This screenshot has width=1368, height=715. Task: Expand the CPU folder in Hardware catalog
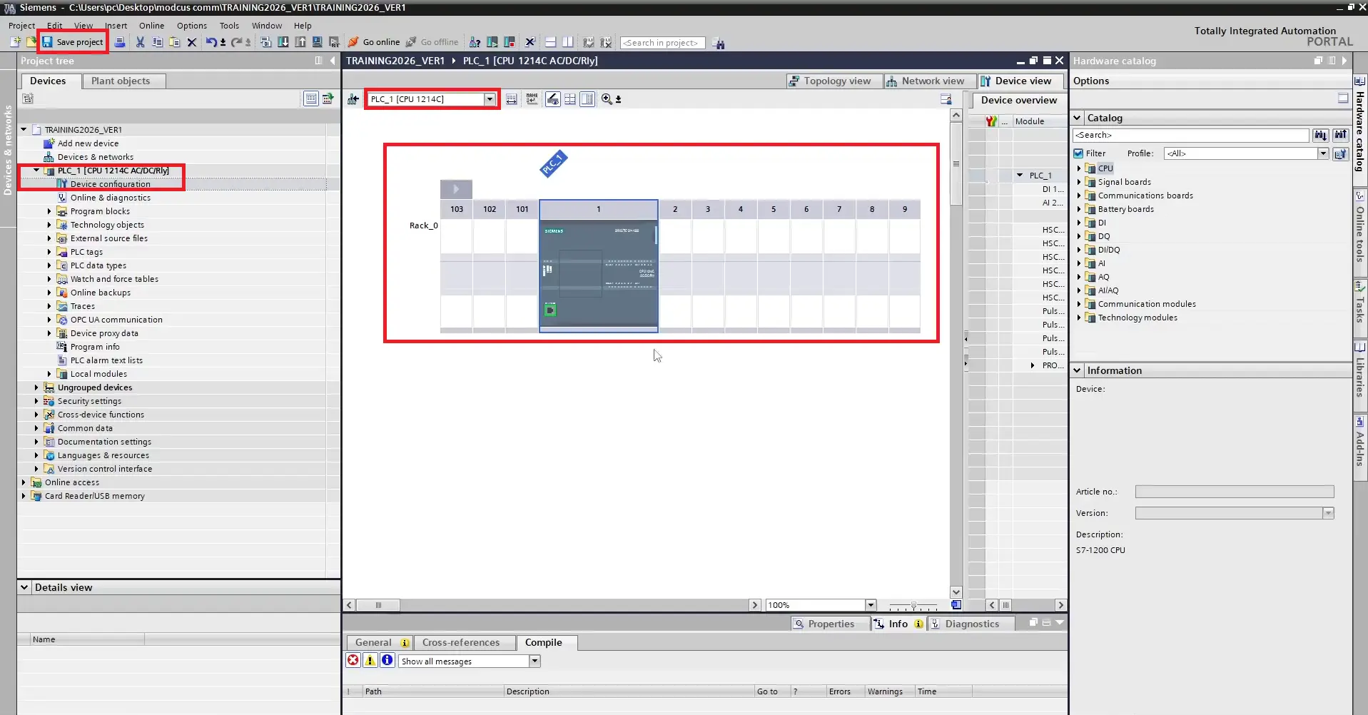point(1080,168)
